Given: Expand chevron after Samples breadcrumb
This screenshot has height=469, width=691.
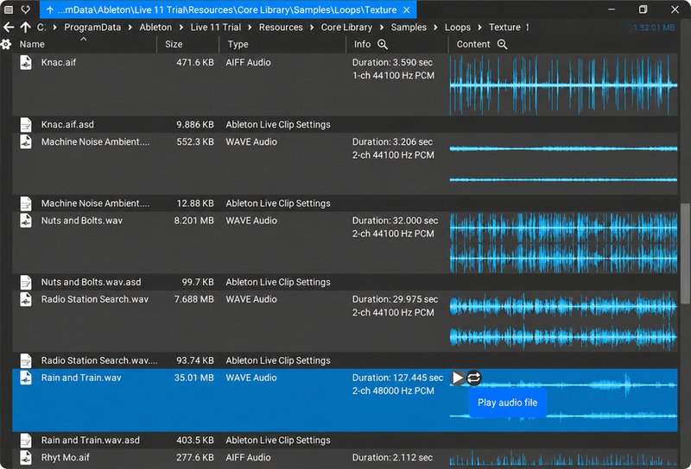Looking at the screenshot, I should (436, 28).
